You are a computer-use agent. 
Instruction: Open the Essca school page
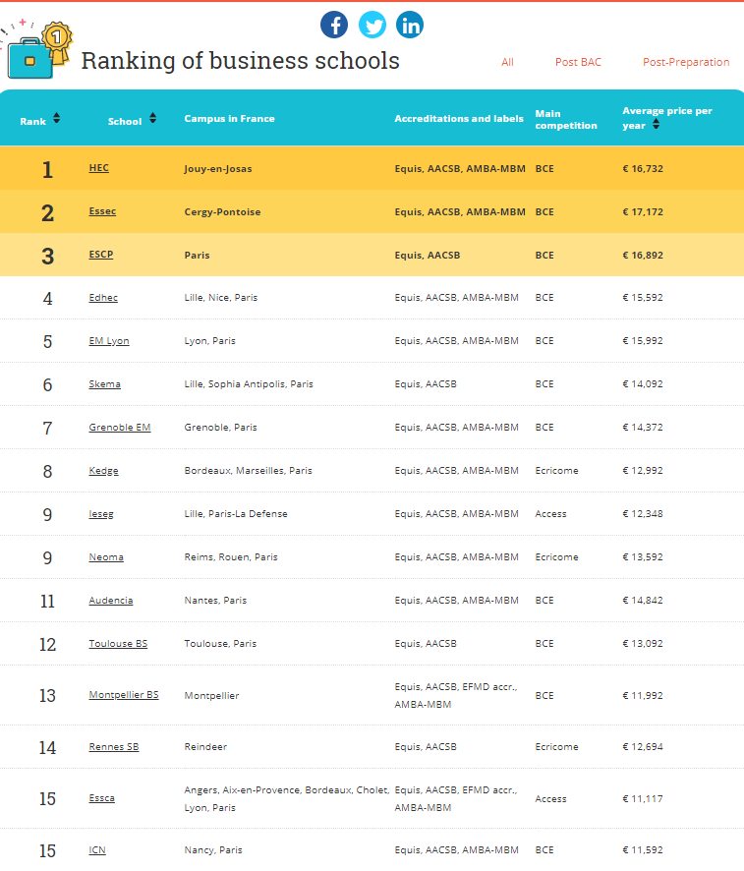pos(101,799)
